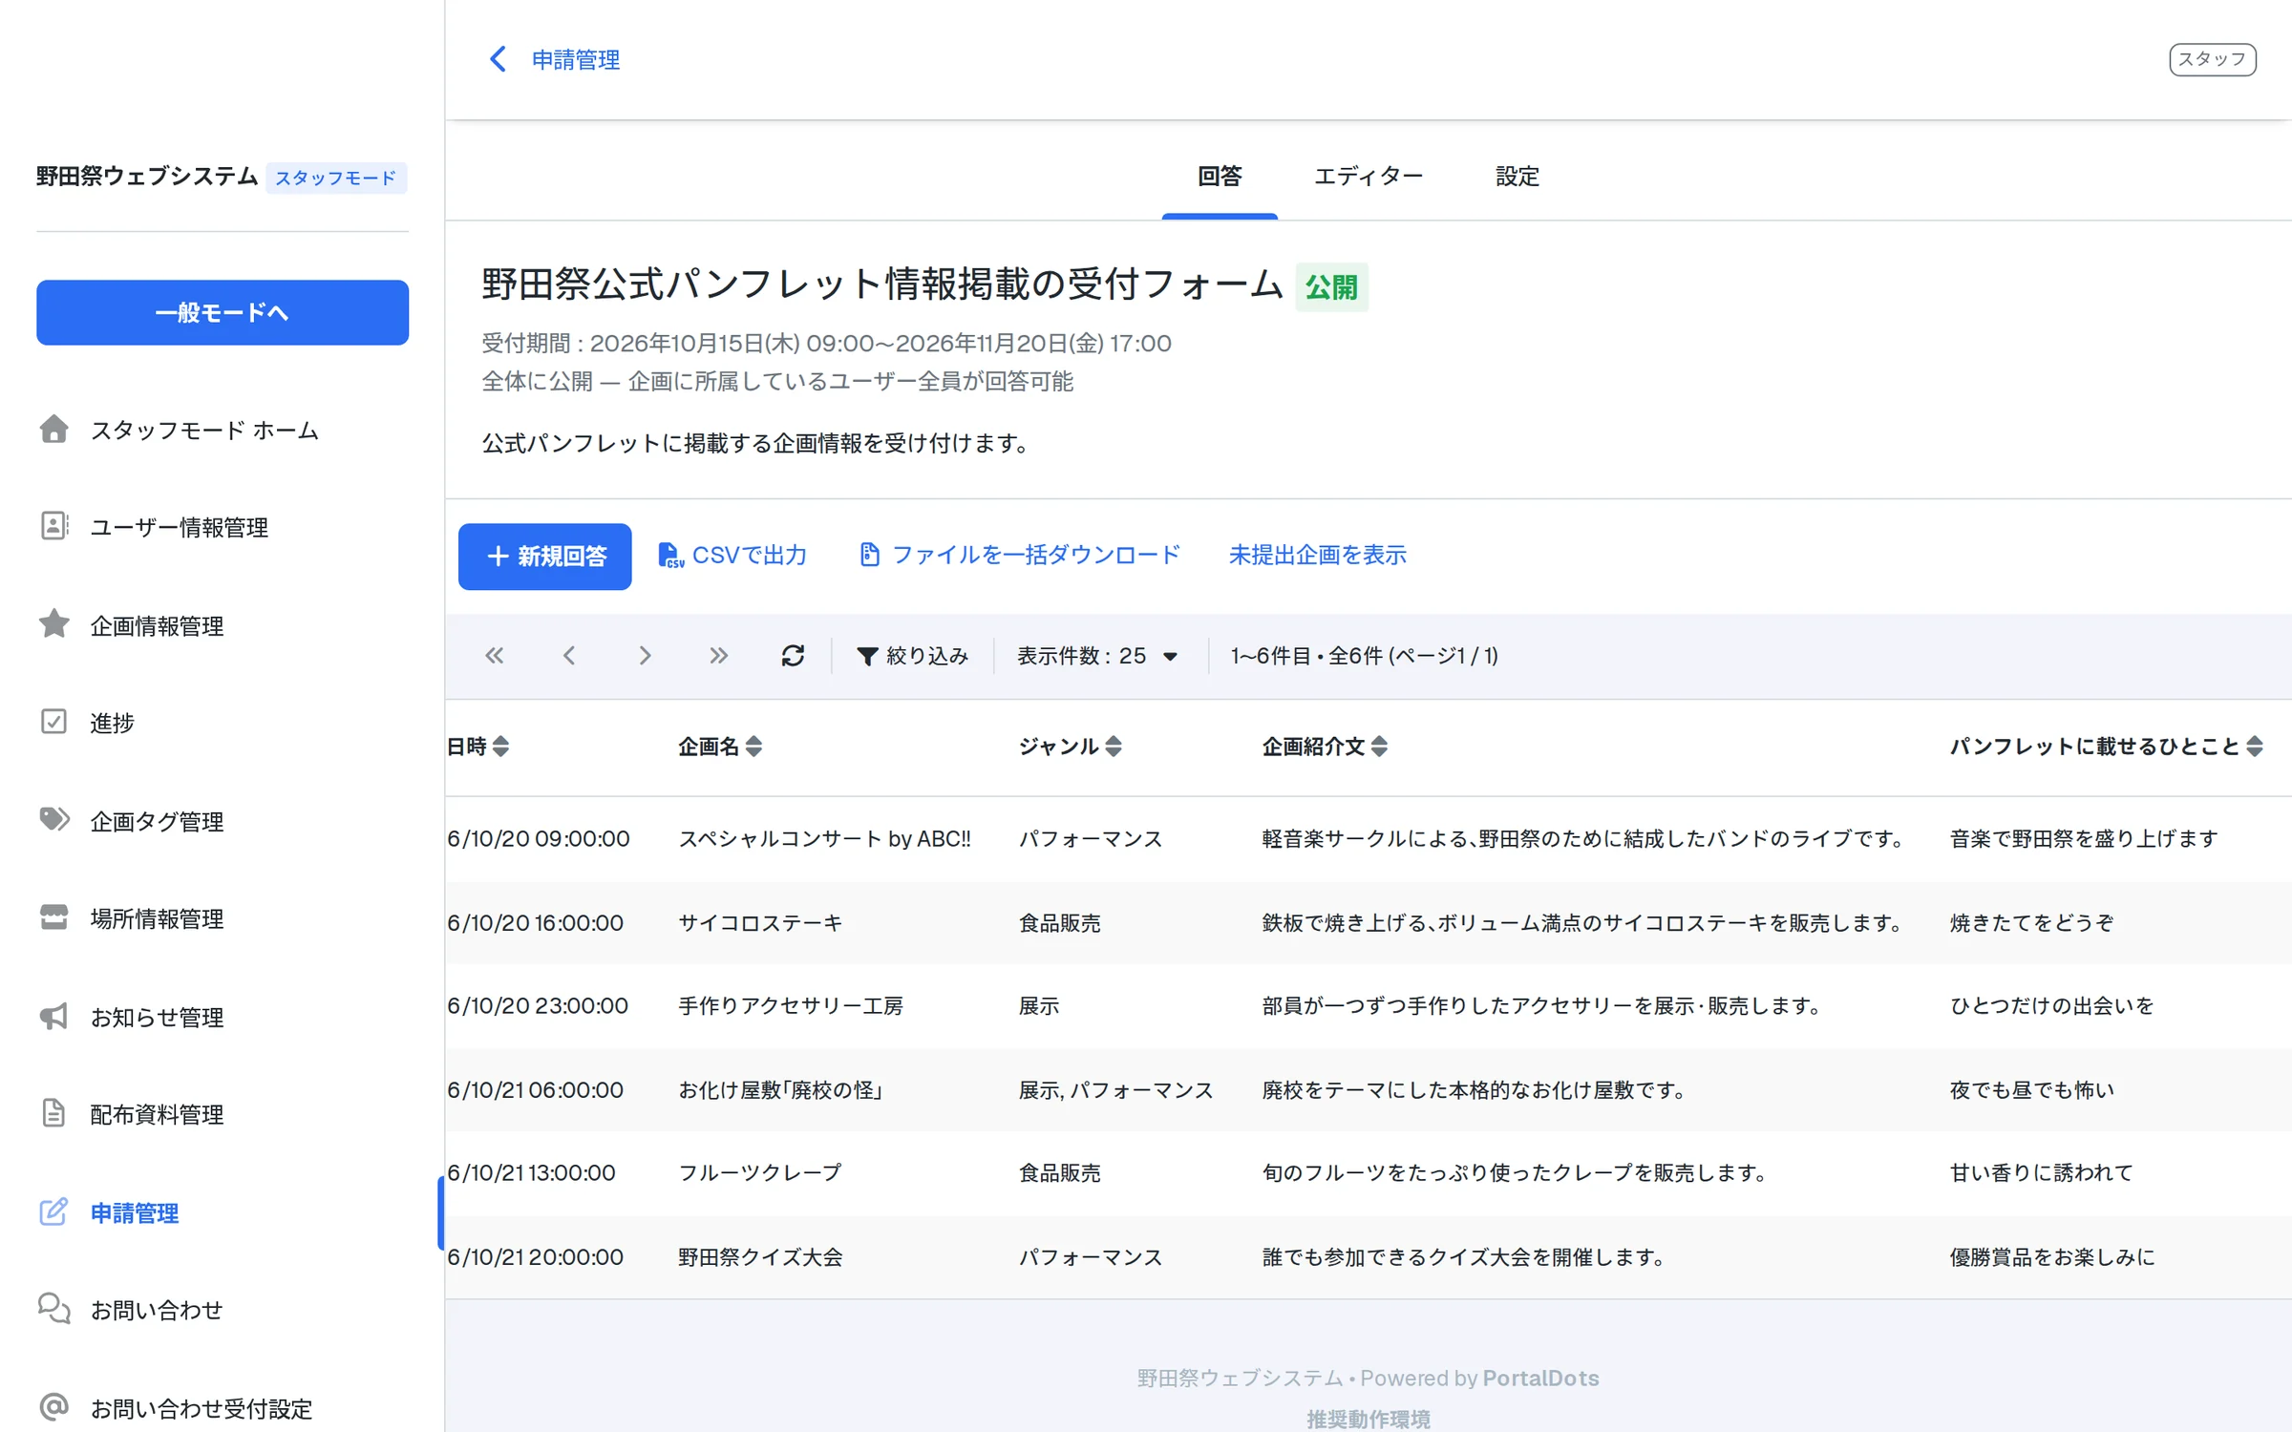Viewport: 2292px width, 1432px height.
Task: Switch to the エディター tab
Action: click(1368, 177)
